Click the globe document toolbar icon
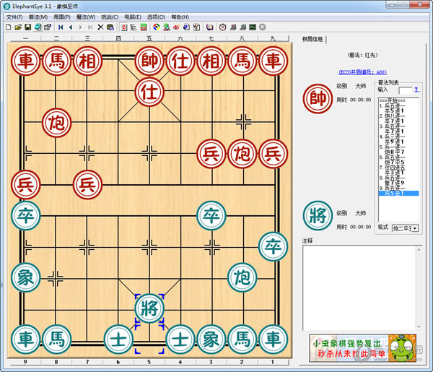This screenshot has width=433, height=372. pos(186,27)
